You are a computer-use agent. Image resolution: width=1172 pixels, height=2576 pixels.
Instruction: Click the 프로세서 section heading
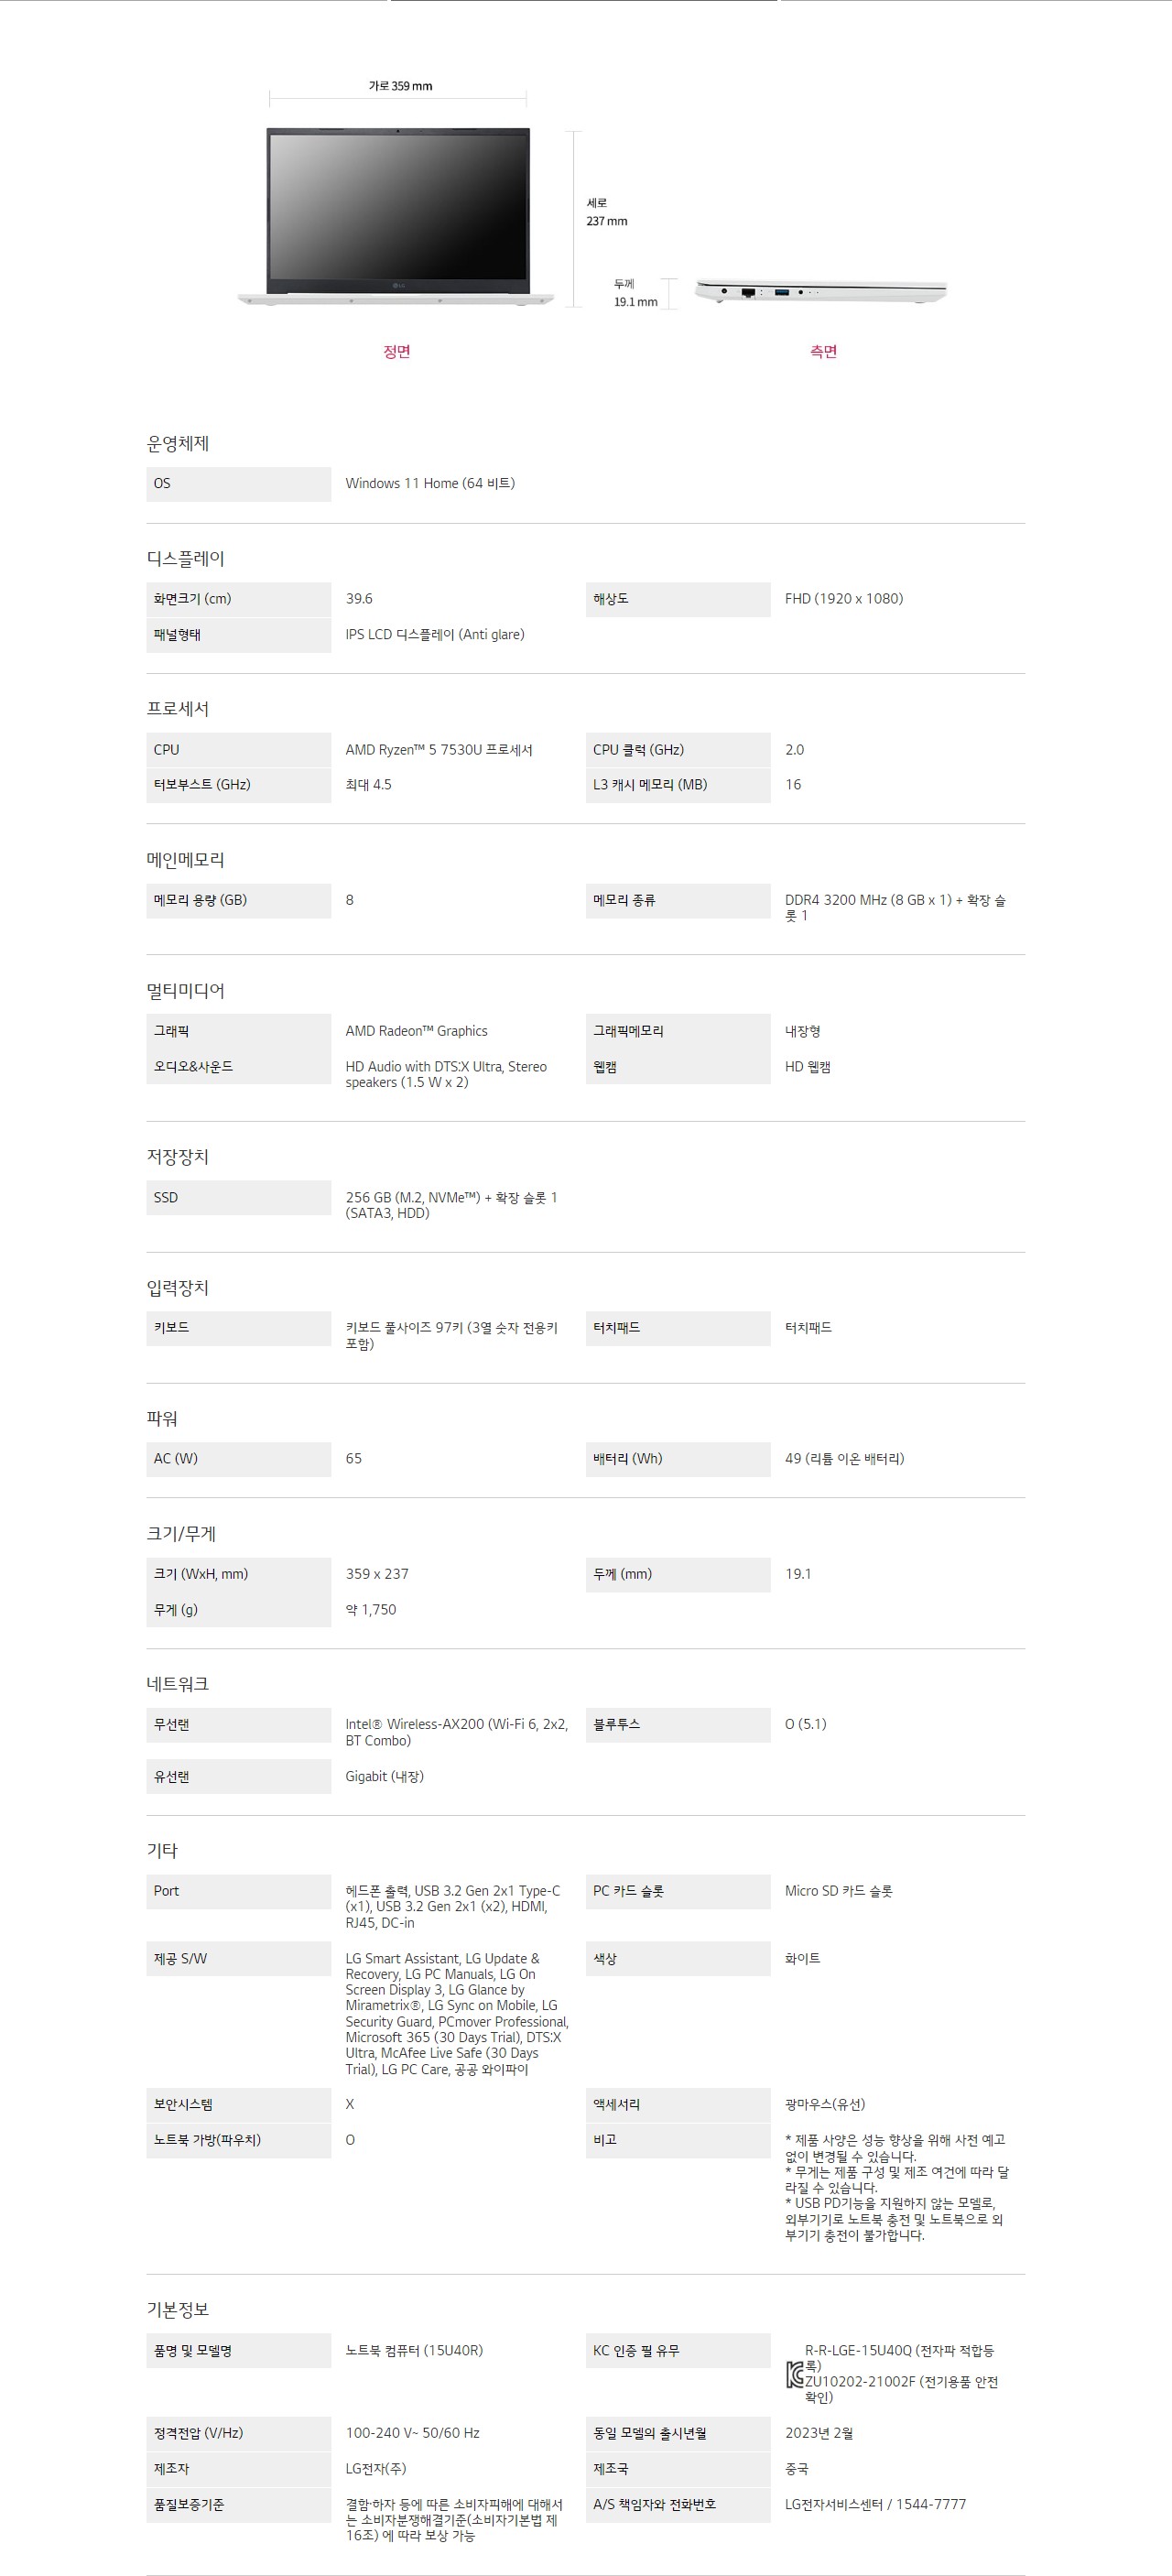click(178, 708)
